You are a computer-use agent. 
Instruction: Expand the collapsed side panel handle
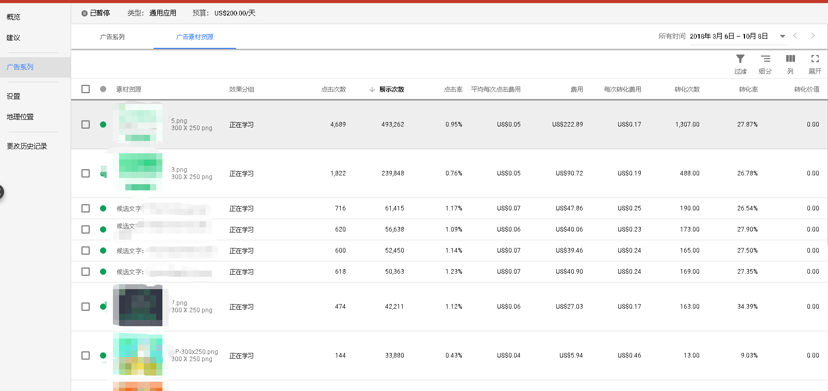tap(2, 192)
